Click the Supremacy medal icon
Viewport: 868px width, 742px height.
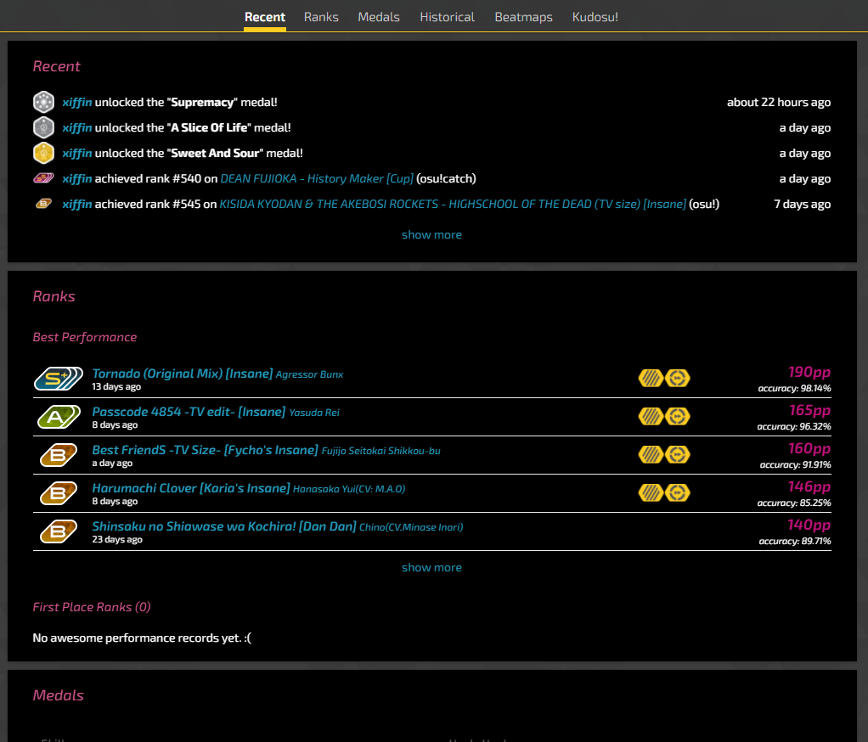coord(43,102)
